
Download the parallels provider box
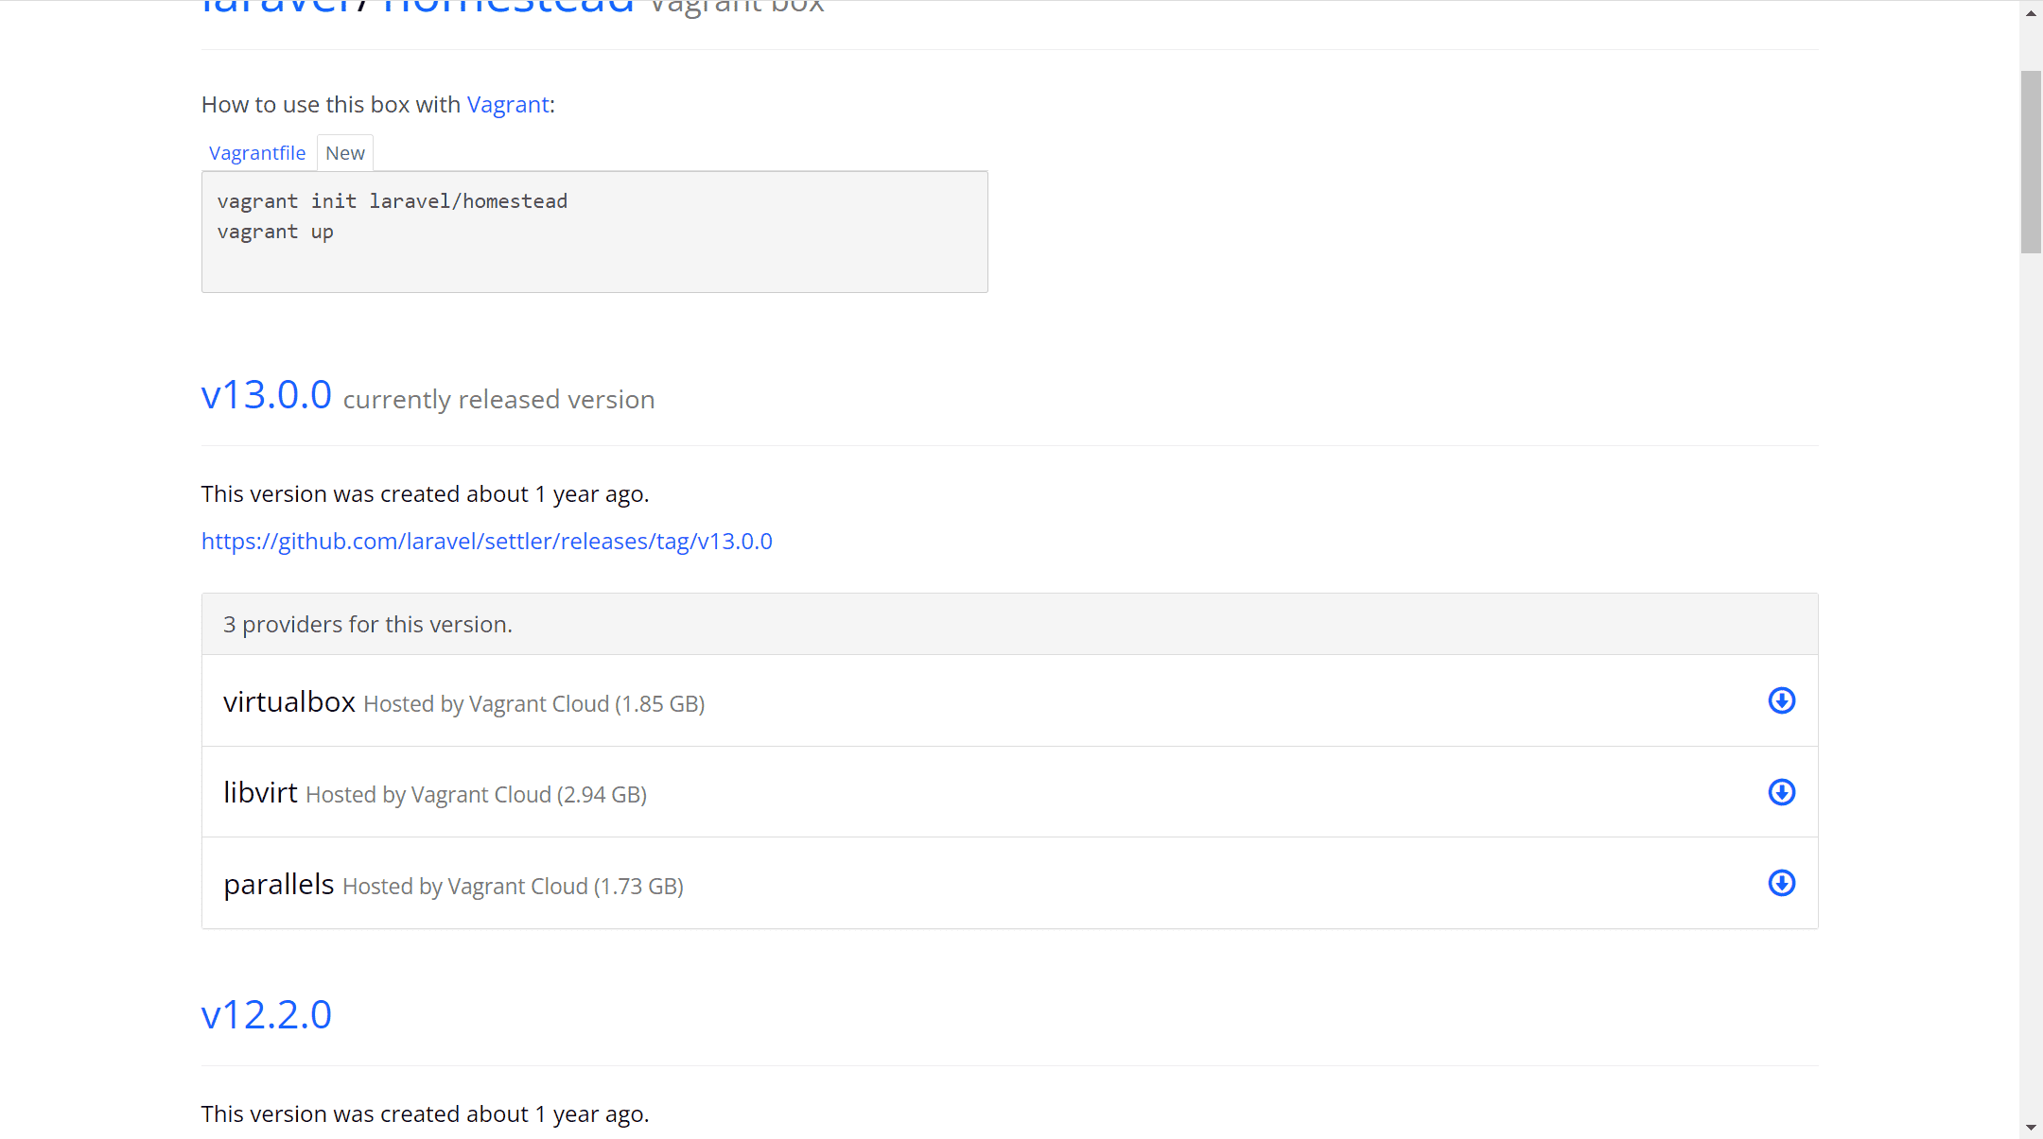[1781, 883]
